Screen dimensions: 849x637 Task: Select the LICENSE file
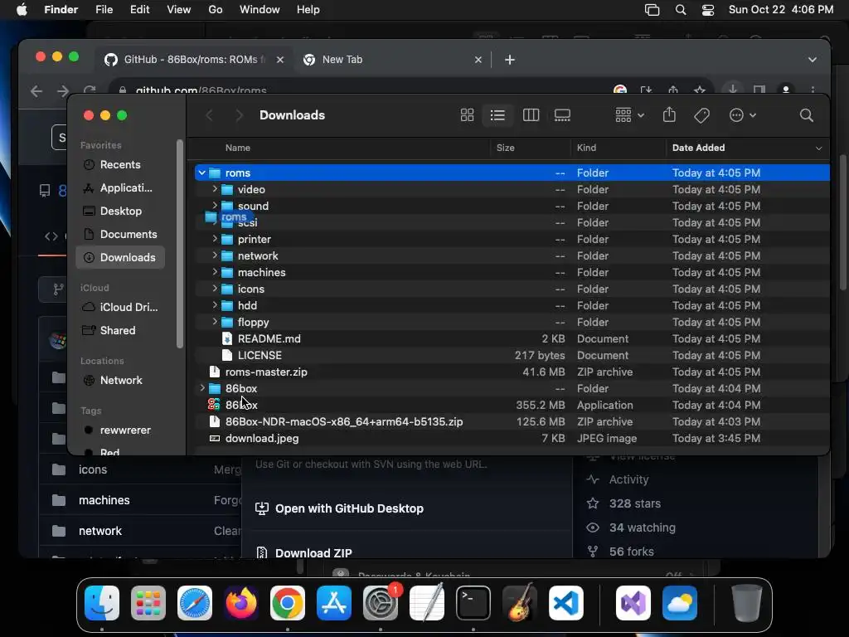tap(512, 355)
